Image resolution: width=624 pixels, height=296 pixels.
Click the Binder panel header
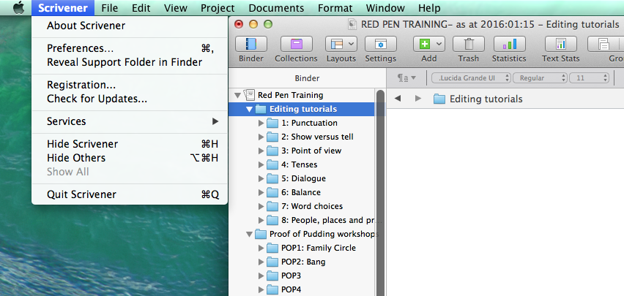point(307,78)
